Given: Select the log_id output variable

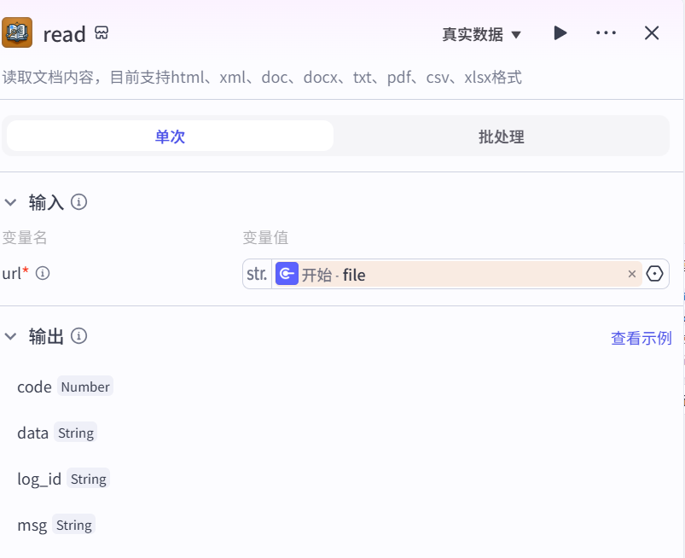Looking at the screenshot, I should pyautogui.click(x=39, y=479).
